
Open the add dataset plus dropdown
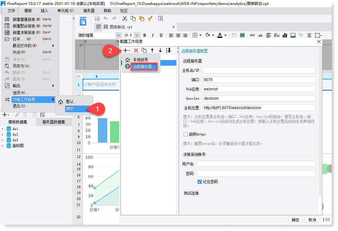6,115
